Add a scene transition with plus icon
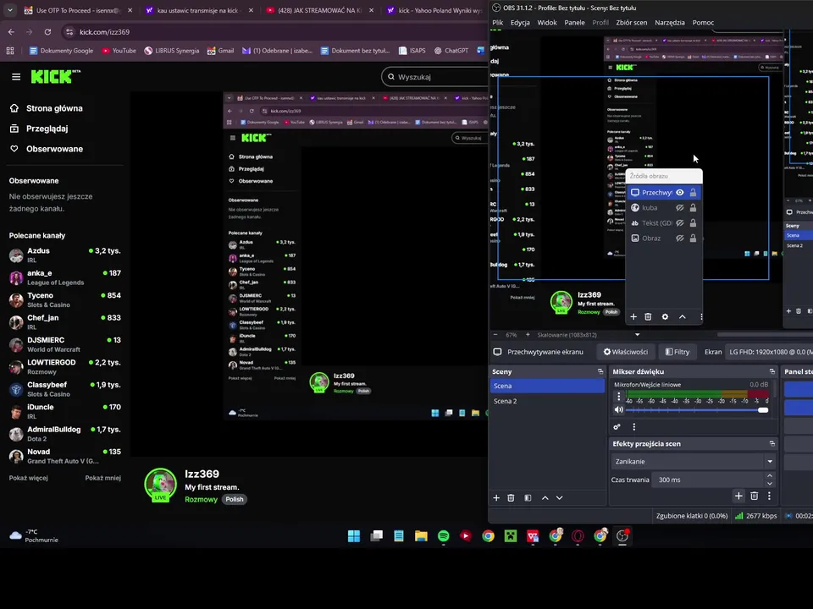813x609 pixels. pos(738,497)
